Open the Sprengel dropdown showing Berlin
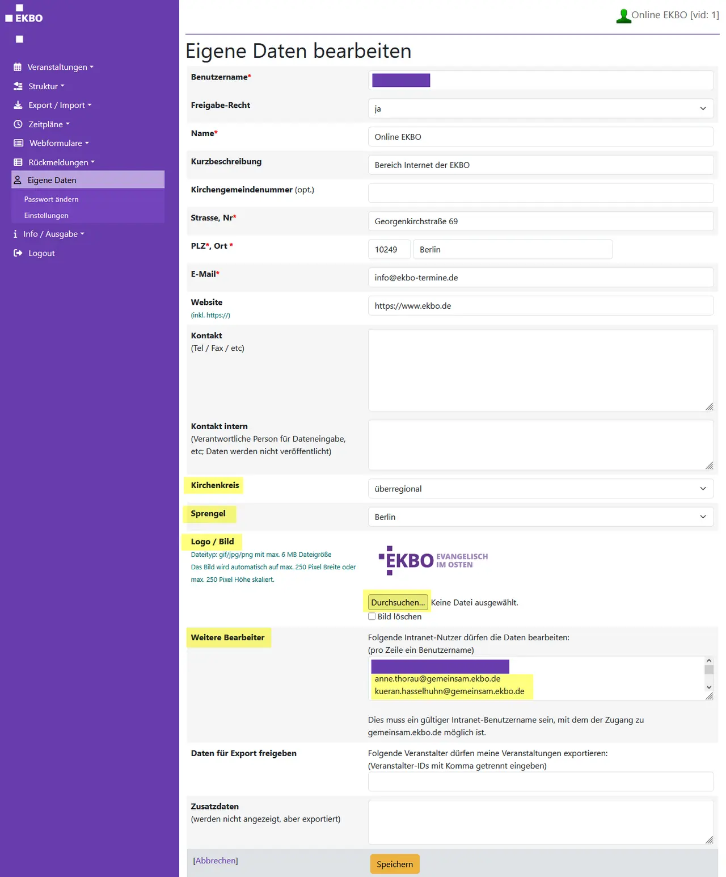This screenshot has height=877, width=726. click(x=541, y=517)
